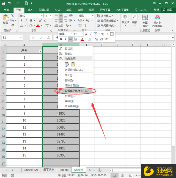Expand the Format as Table (套用表格格式) menu

tap(108, 21)
